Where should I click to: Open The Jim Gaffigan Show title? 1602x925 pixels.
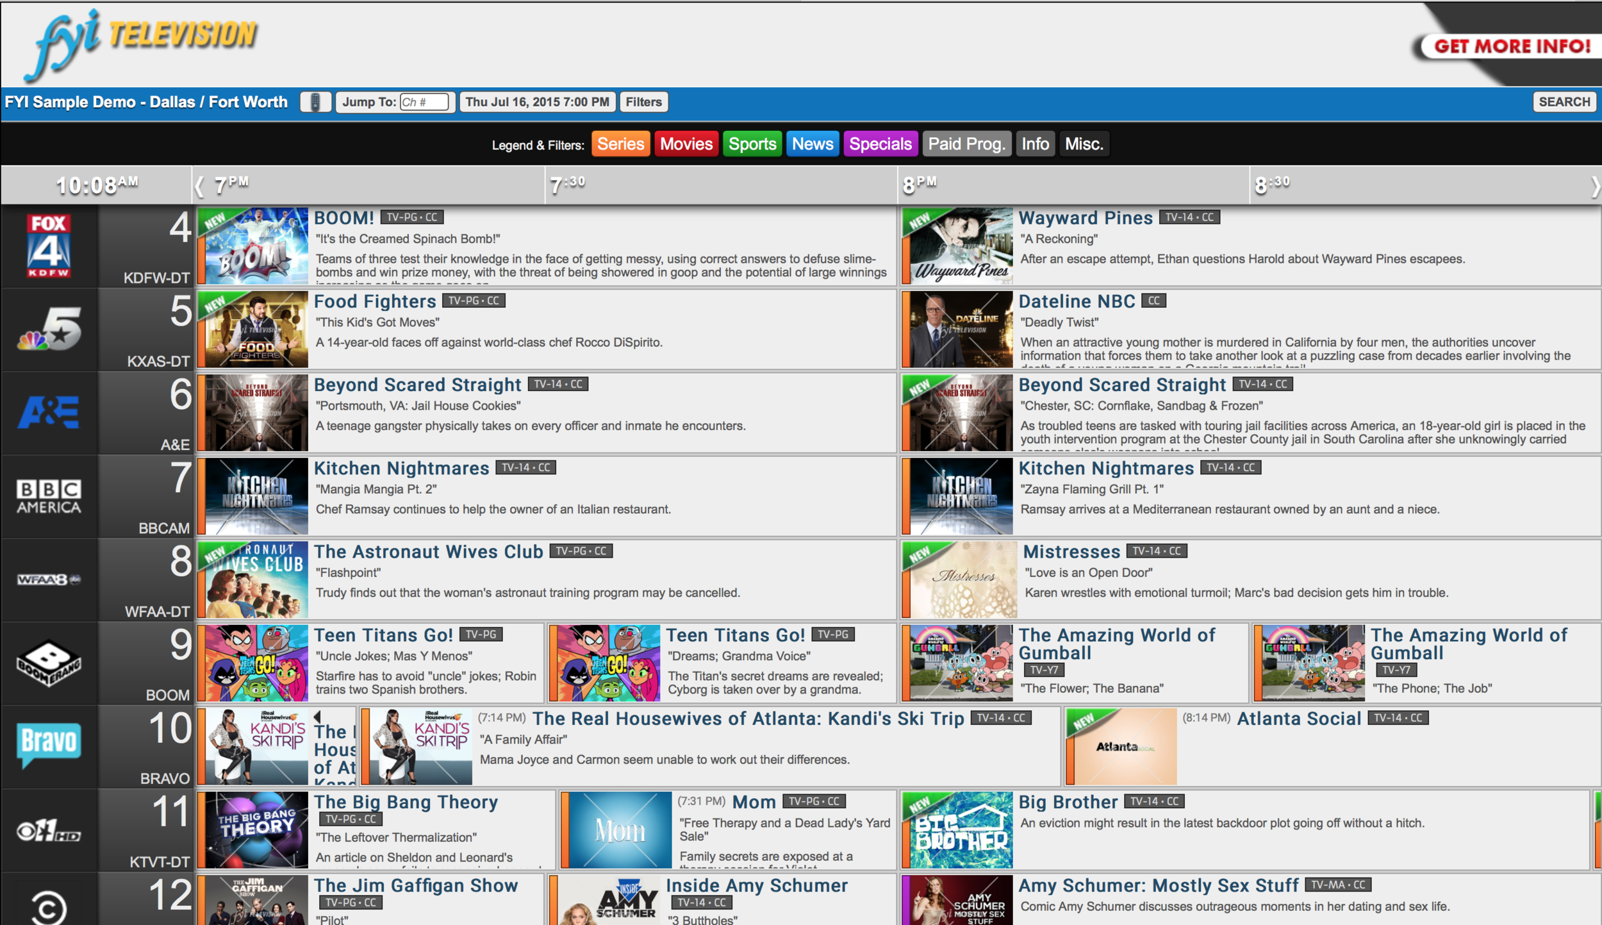[415, 885]
